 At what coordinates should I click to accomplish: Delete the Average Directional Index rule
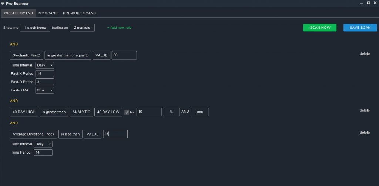tap(365, 132)
